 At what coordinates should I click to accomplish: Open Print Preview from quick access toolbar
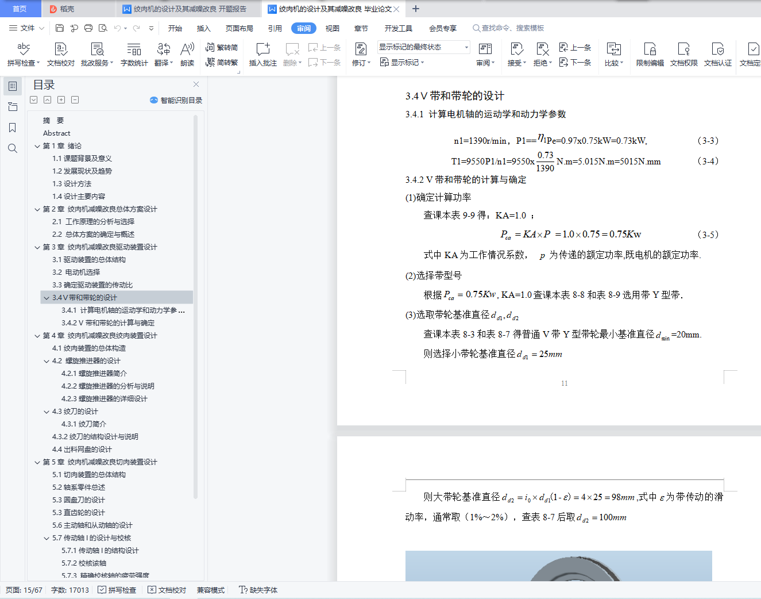[x=103, y=28]
